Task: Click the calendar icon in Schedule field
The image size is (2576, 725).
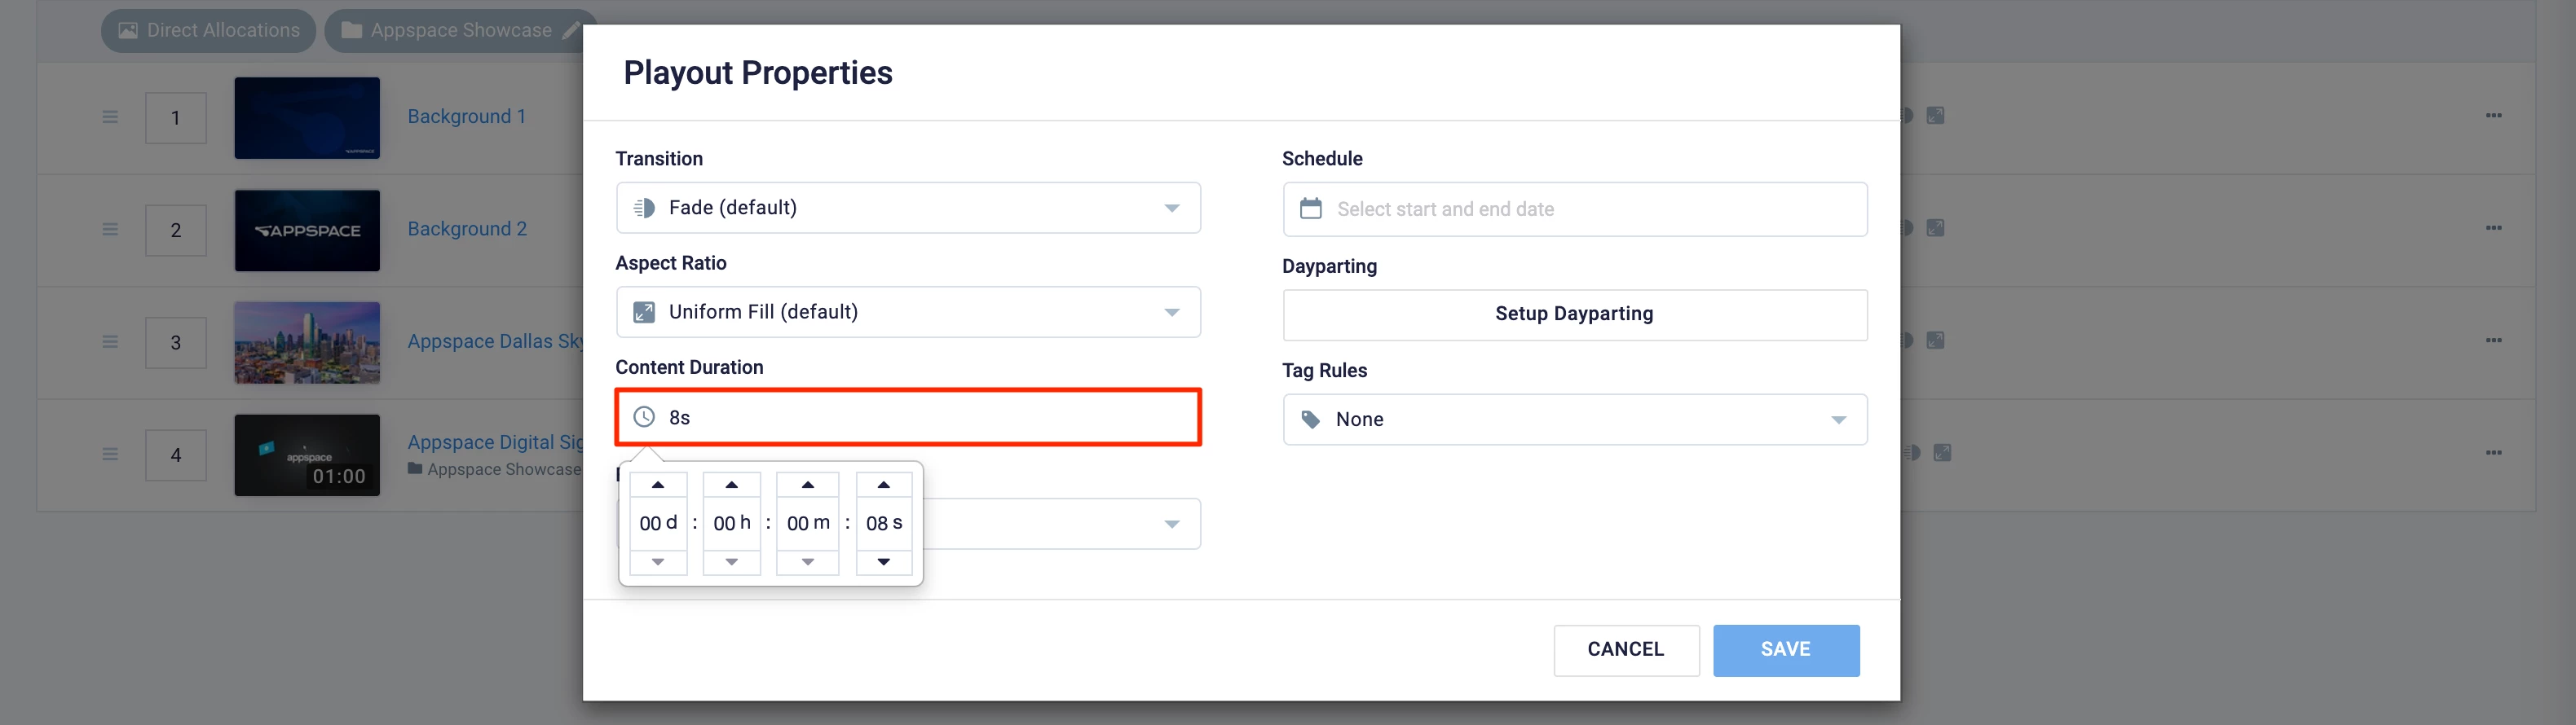Action: tap(1310, 209)
